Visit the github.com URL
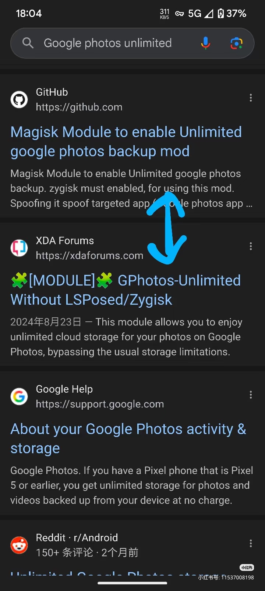Image resolution: width=265 pixels, height=591 pixels. click(79, 107)
